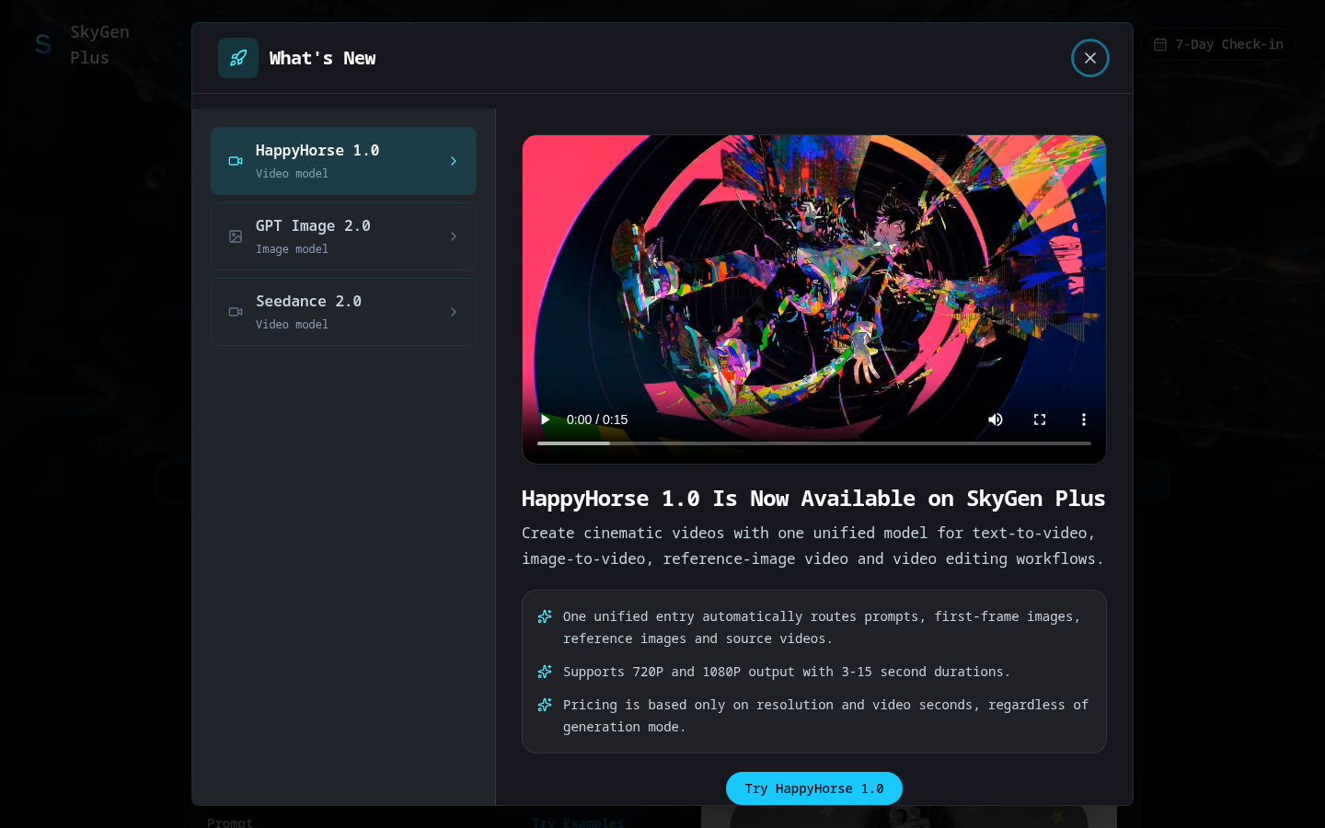Viewport: 1325px width, 828px height.
Task: Click the headline HappyHorse 1.0 Is Now Available
Action: pos(813,499)
